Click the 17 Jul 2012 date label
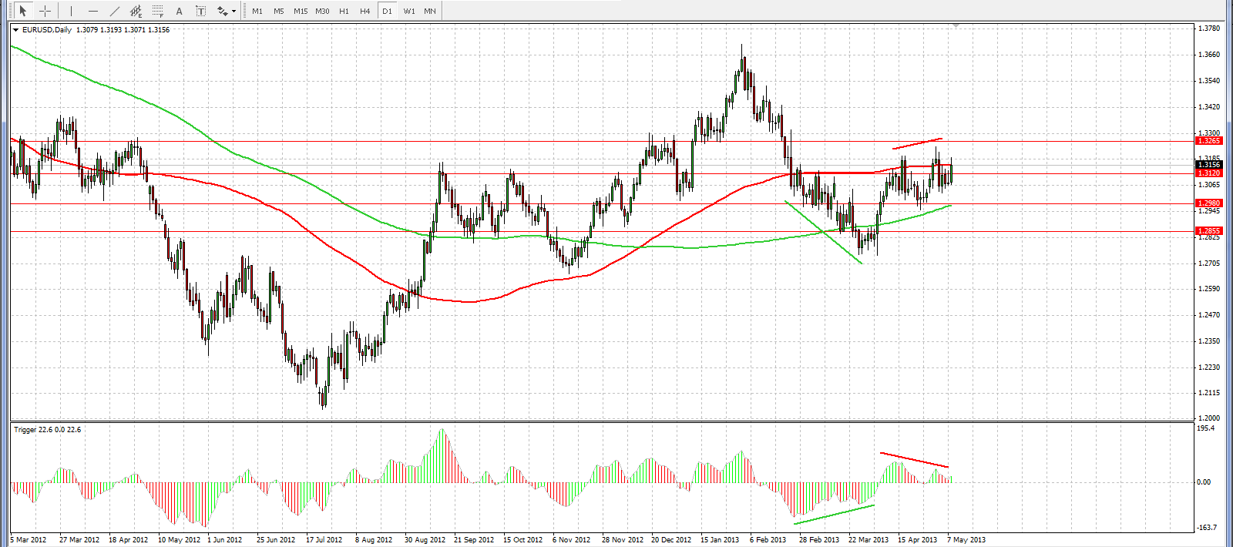 [x=324, y=540]
